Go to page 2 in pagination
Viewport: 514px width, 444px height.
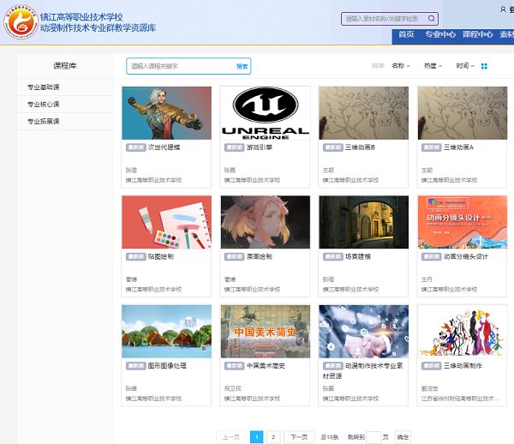pos(273,437)
